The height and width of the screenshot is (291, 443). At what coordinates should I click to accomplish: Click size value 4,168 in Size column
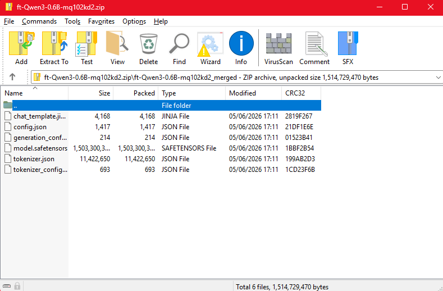coord(102,116)
